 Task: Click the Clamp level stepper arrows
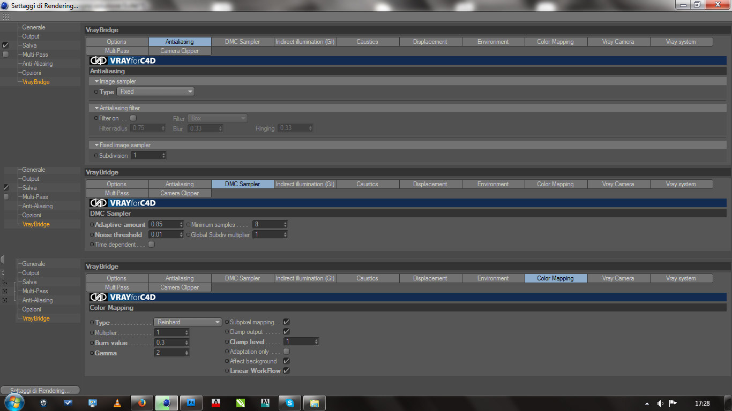click(317, 341)
